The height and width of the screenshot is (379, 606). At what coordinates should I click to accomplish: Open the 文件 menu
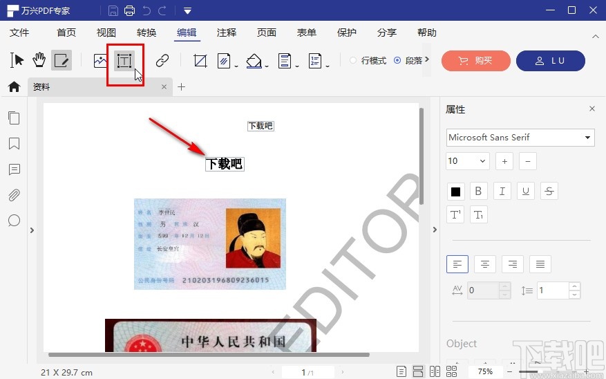[x=19, y=33]
